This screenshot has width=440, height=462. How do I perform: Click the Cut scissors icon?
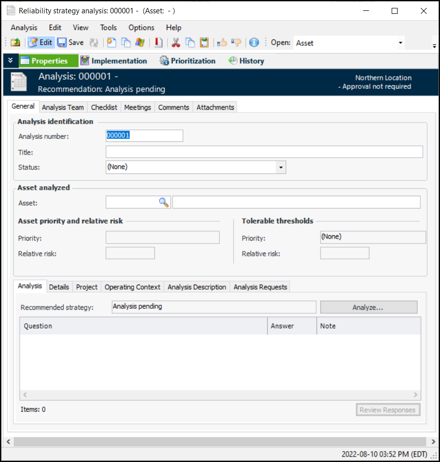tap(176, 42)
